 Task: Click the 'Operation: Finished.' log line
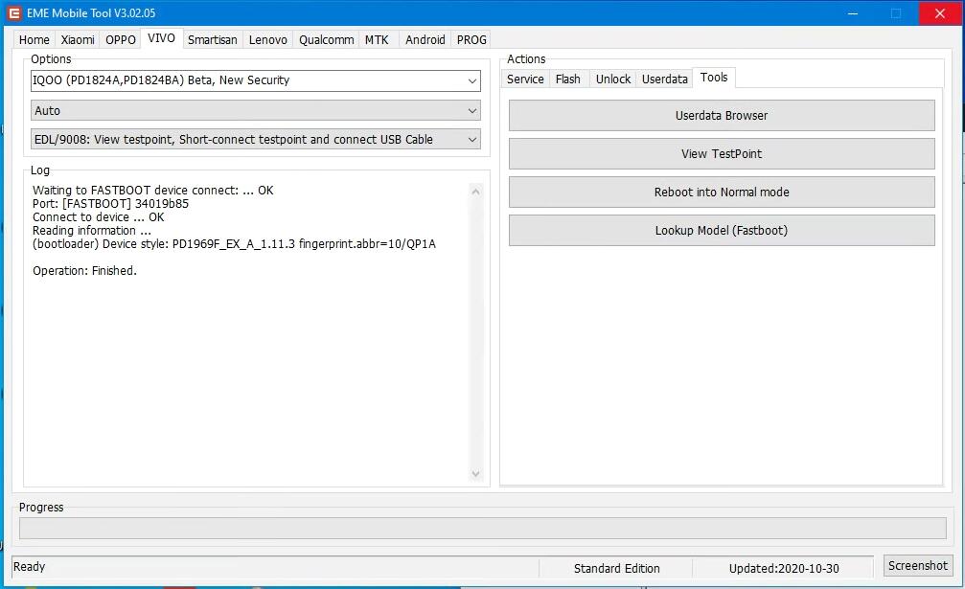tap(85, 270)
